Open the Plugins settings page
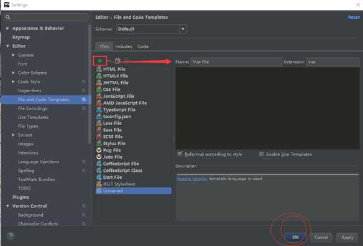This screenshot has width=363, height=246. 21,197
